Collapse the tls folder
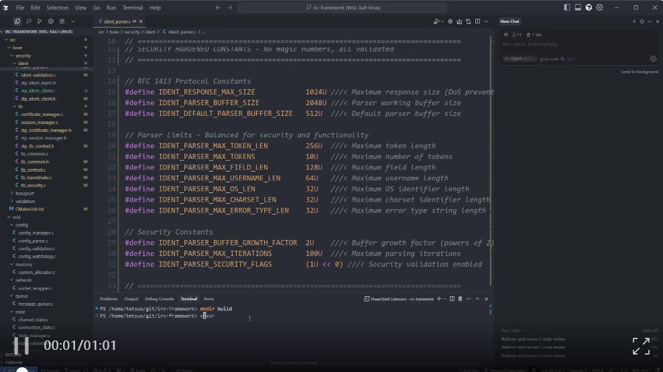Viewport: 663px width, 372px height. coord(20,107)
